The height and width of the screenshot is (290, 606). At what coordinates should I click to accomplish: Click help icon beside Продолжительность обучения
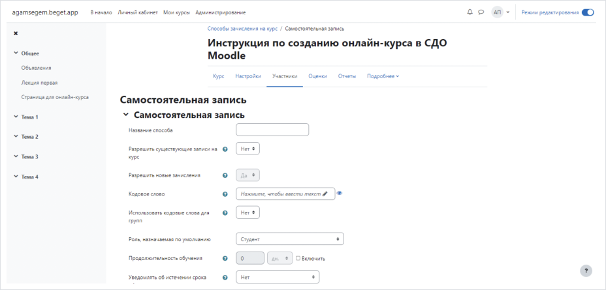click(x=225, y=258)
